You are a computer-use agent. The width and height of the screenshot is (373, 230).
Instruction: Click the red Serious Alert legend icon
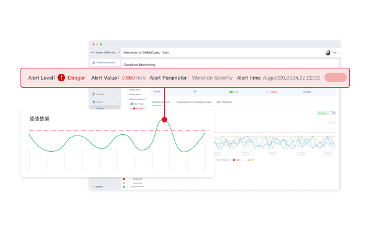124,179
